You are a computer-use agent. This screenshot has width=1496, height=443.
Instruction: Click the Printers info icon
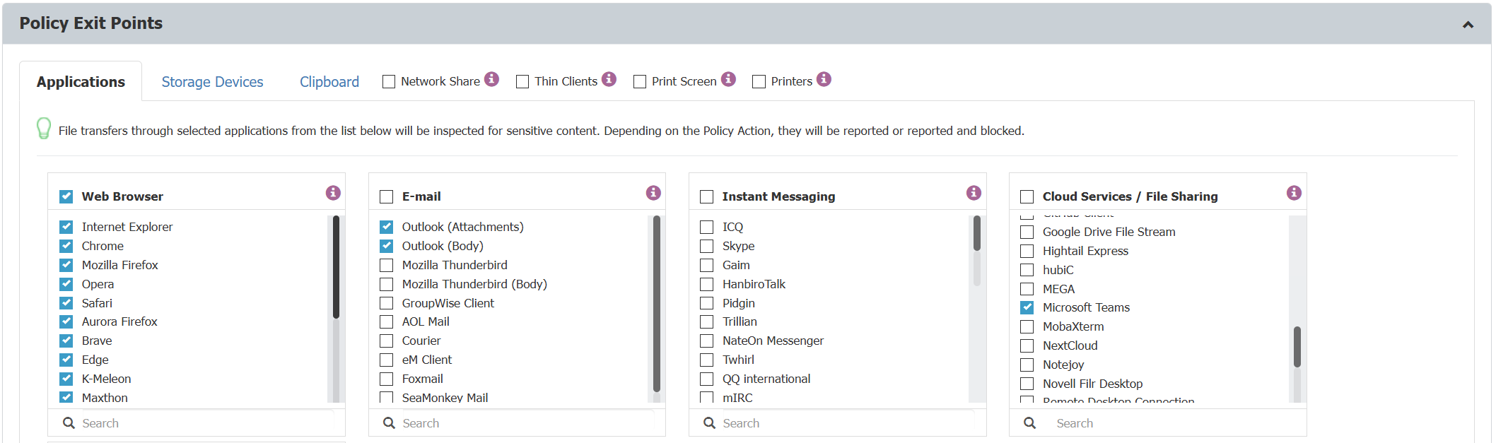[x=824, y=79]
